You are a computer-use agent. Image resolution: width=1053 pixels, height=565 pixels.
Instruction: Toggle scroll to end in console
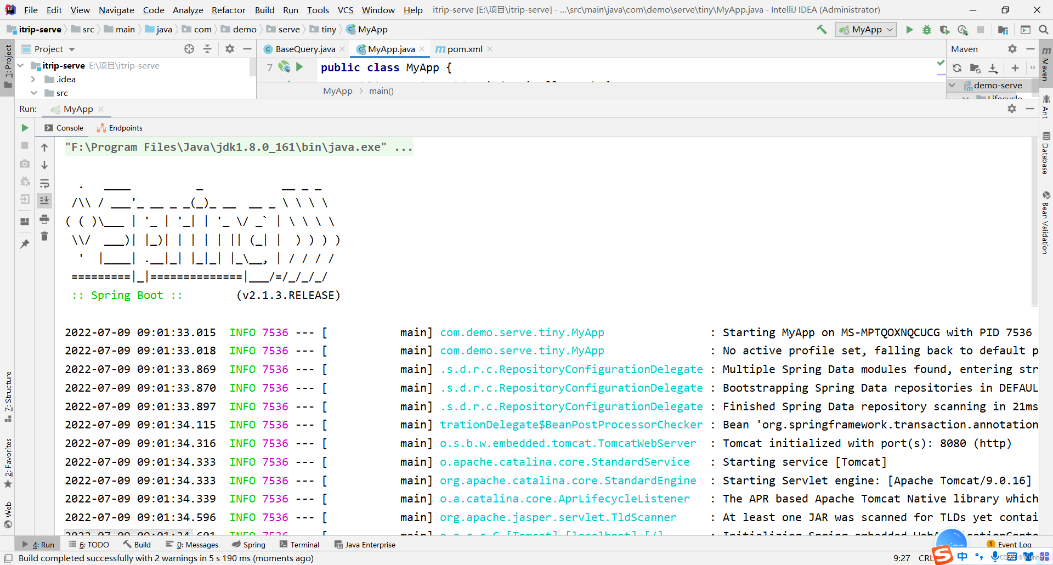pyautogui.click(x=44, y=201)
